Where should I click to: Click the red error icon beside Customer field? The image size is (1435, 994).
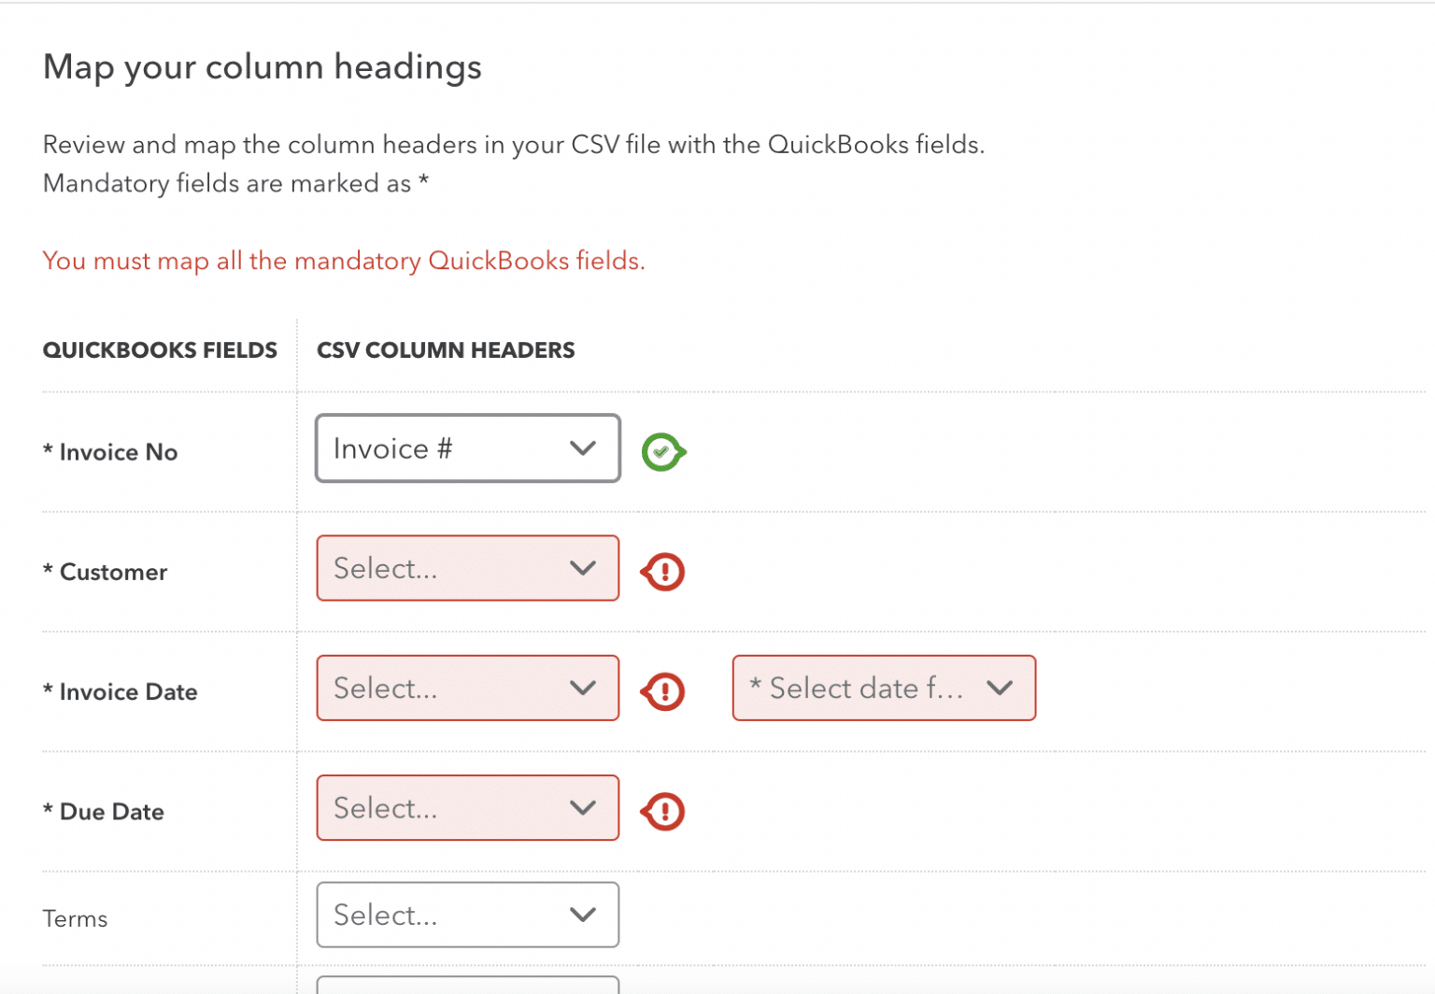[x=663, y=571]
